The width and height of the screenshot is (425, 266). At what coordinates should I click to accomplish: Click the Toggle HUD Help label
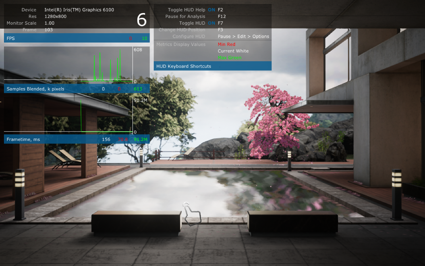coord(186,10)
